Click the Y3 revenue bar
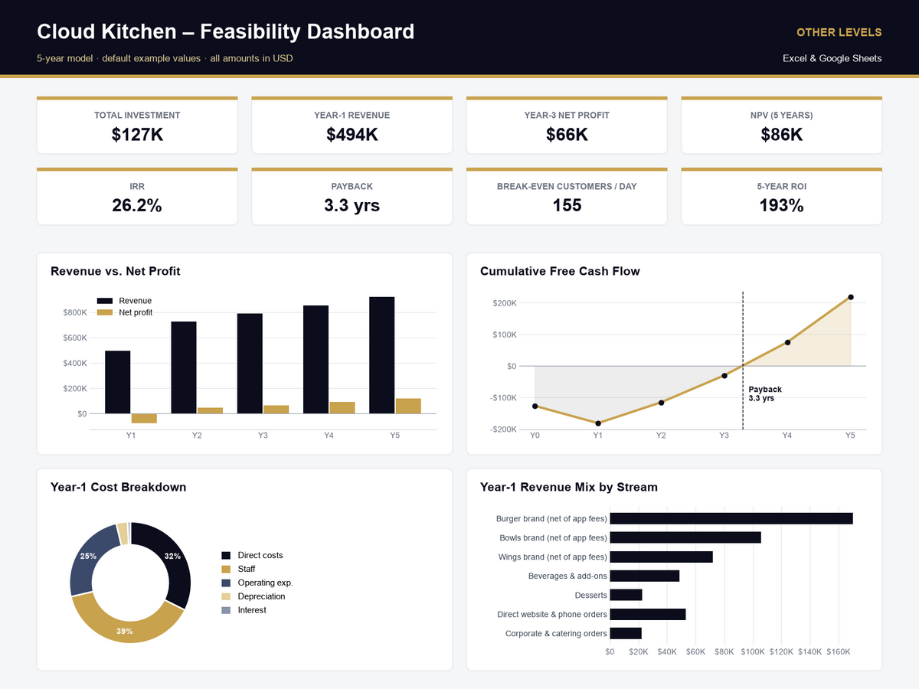Image resolution: width=919 pixels, height=689 pixels. (x=250, y=364)
